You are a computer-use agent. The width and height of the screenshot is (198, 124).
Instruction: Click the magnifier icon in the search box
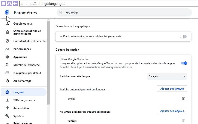point(61,12)
